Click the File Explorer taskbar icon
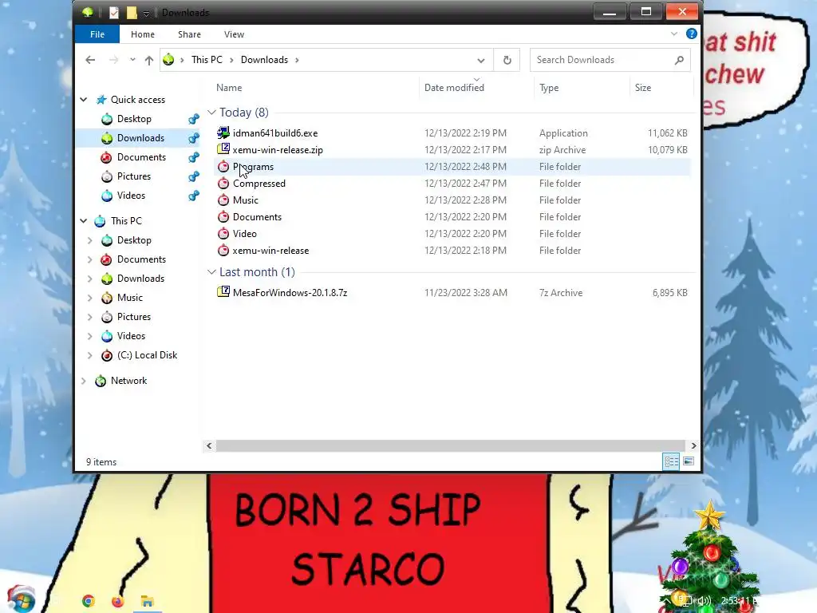 click(147, 602)
